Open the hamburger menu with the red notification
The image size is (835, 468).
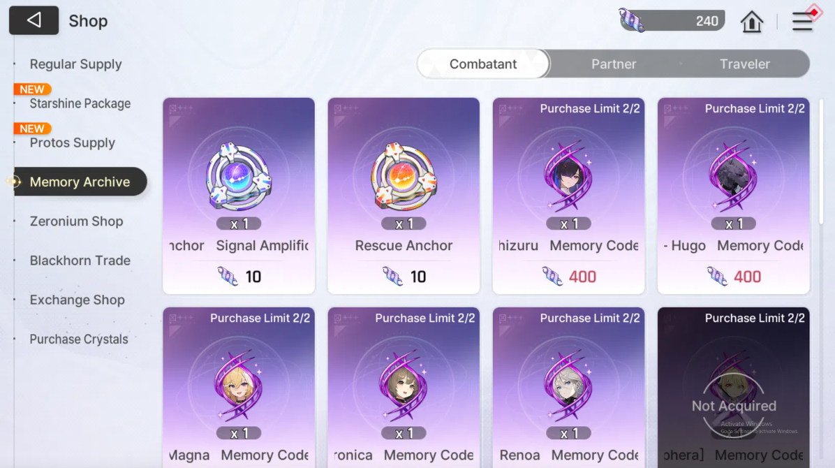pos(802,22)
